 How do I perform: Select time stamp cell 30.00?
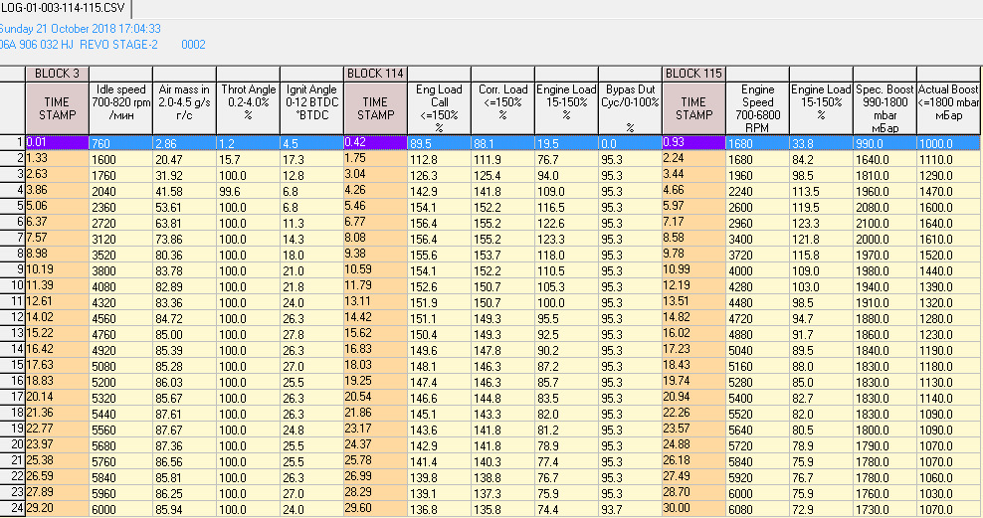(693, 509)
